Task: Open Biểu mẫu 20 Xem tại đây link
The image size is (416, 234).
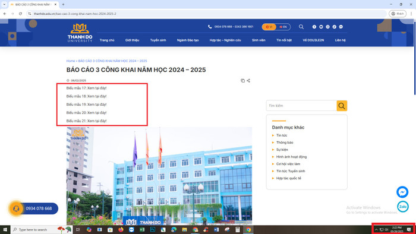Action: click(x=86, y=113)
